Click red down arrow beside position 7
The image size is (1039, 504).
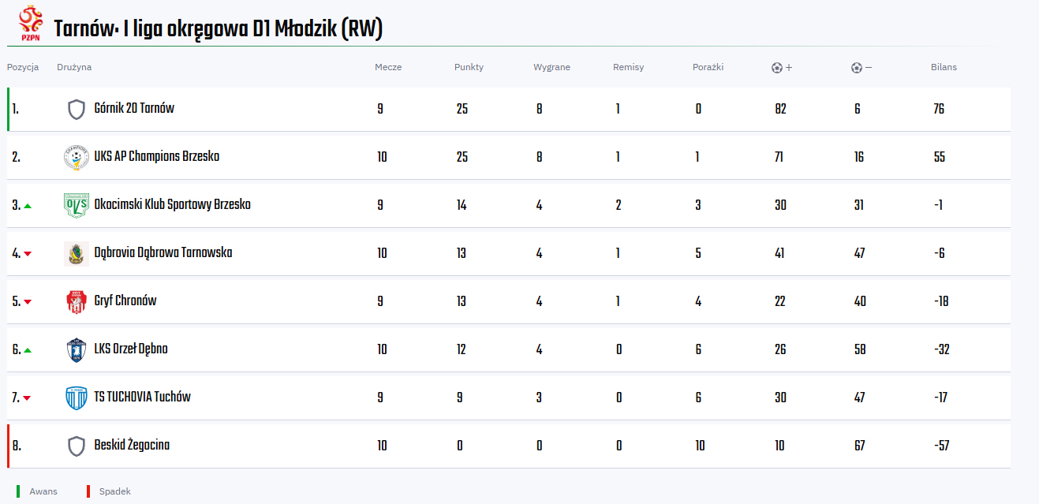(x=28, y=398)
